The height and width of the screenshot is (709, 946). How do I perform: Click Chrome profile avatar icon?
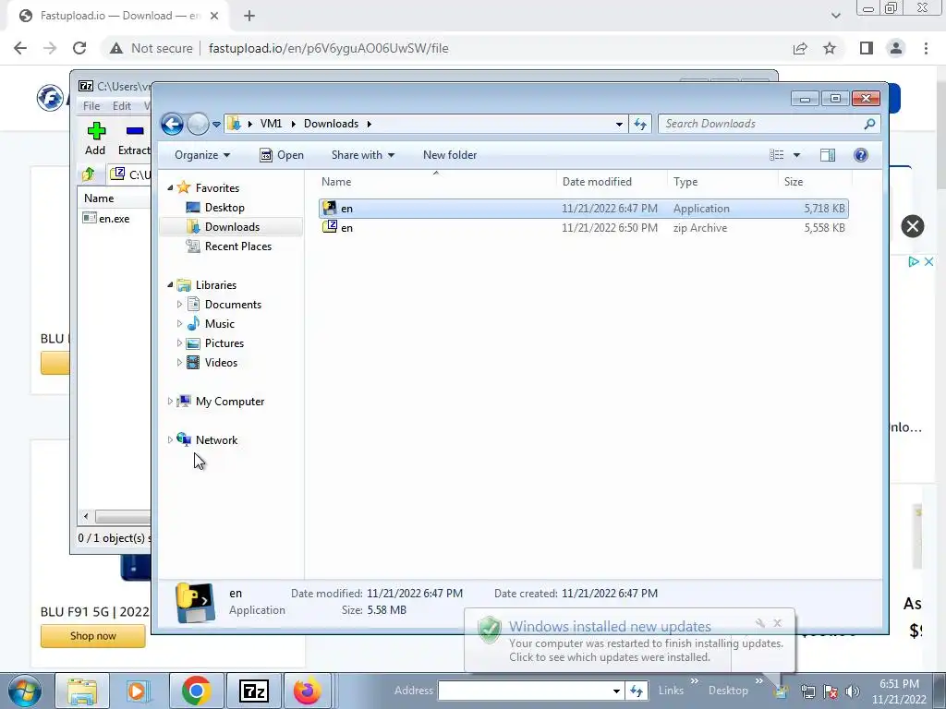pyautogui.click(x=896, y=48)
